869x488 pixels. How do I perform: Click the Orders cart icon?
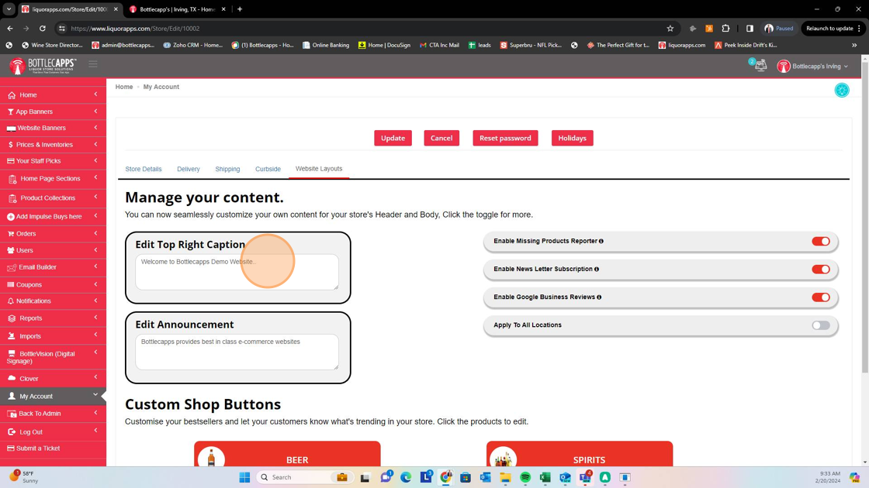[11, 234]
